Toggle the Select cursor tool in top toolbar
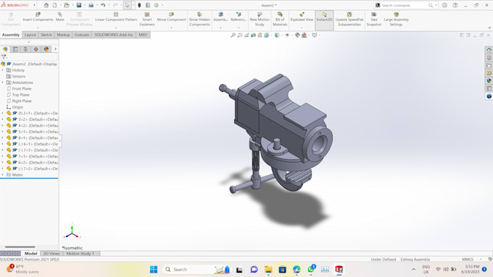The height and width of the screenshot is (277, 493). (128, 5)
